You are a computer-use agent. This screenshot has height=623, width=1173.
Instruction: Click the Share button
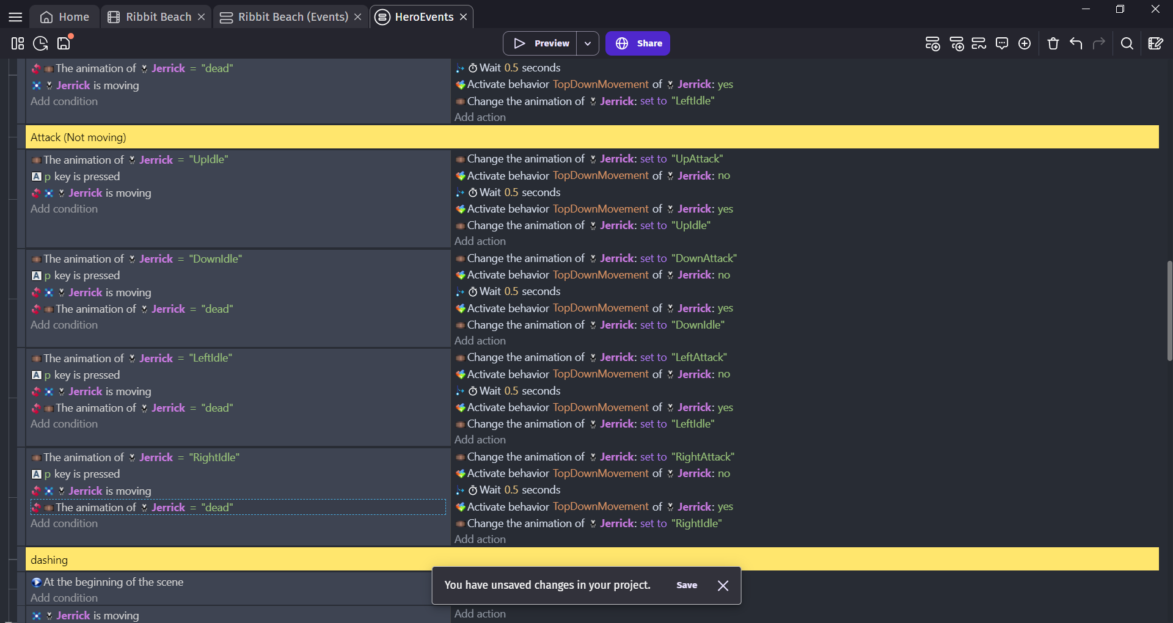[638, 43]
